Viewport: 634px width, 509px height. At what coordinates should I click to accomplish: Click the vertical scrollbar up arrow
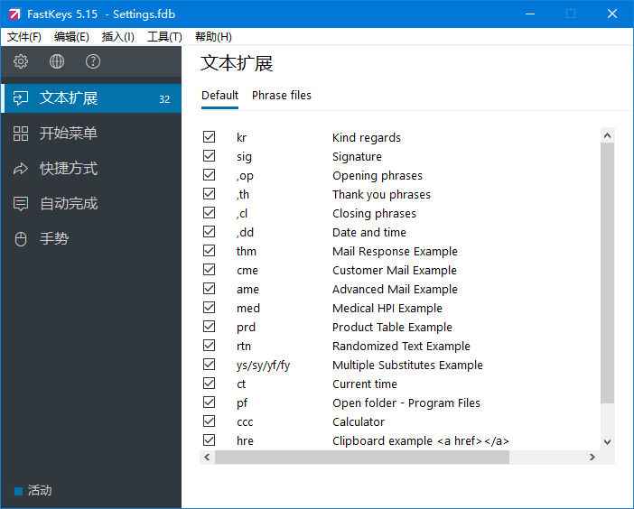point(607,135)
